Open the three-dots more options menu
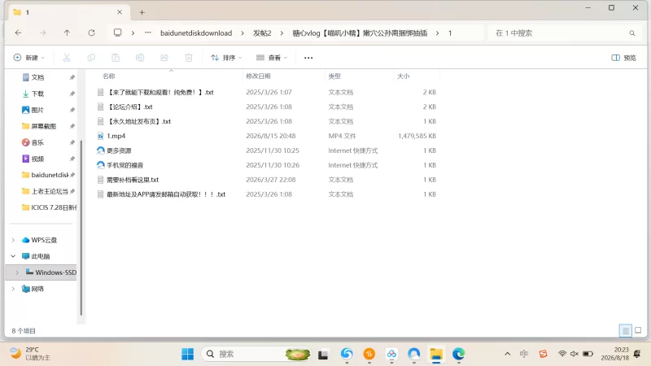651x366 pixels. 308,58
